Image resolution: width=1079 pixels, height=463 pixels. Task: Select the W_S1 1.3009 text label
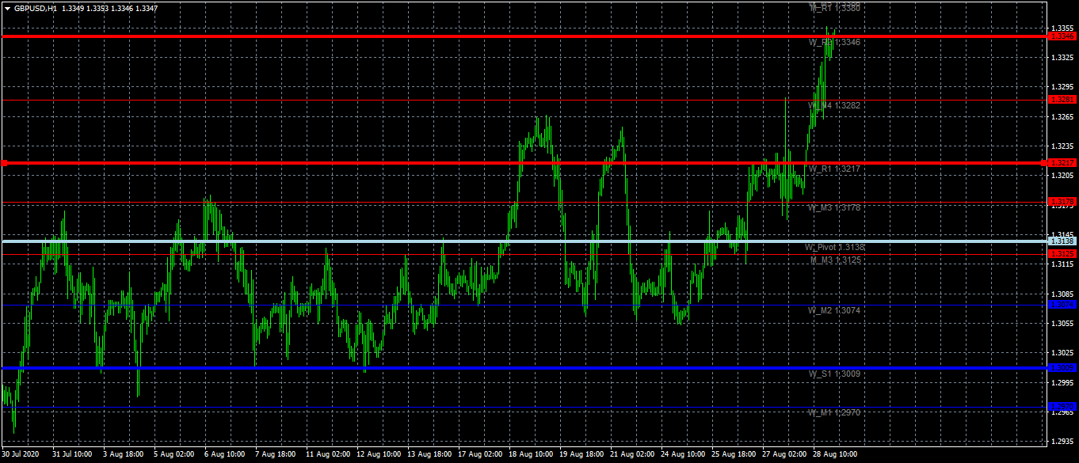click(x=833, y=374)
